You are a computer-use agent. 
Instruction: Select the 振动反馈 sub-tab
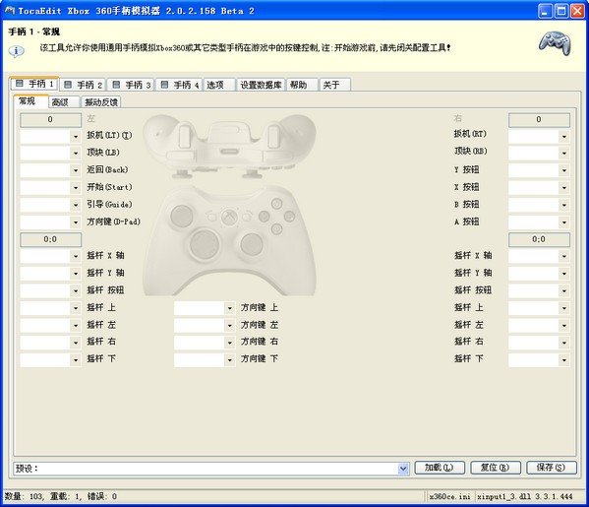coord(101,102)
